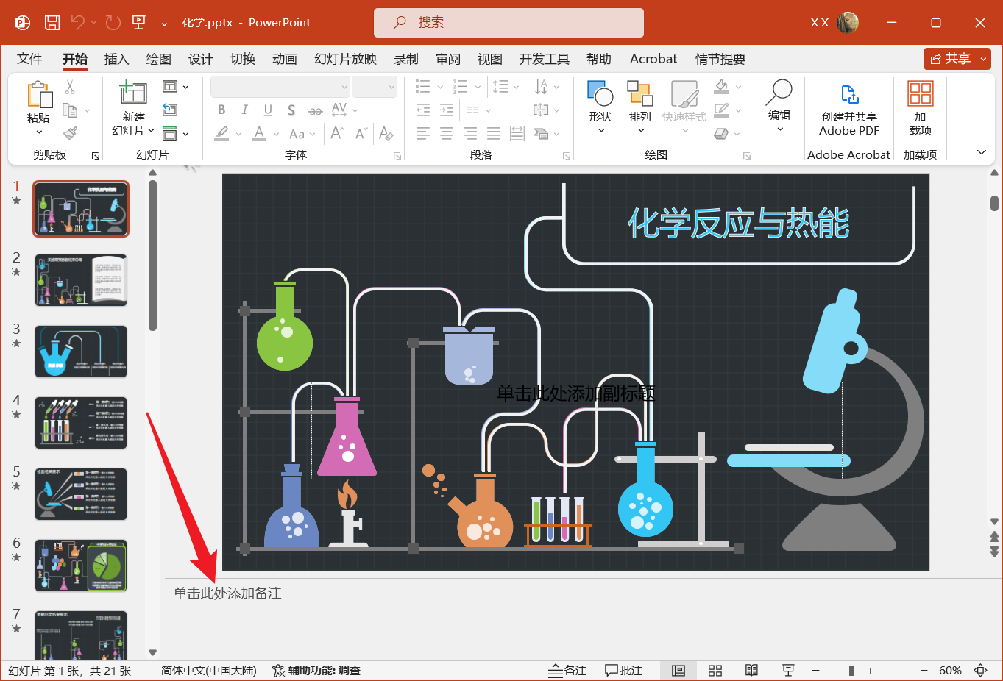Viewport: 1003px width, 681px height.
Task: Click the Save icon in quick access toolbar
Action: click(51, 22)
